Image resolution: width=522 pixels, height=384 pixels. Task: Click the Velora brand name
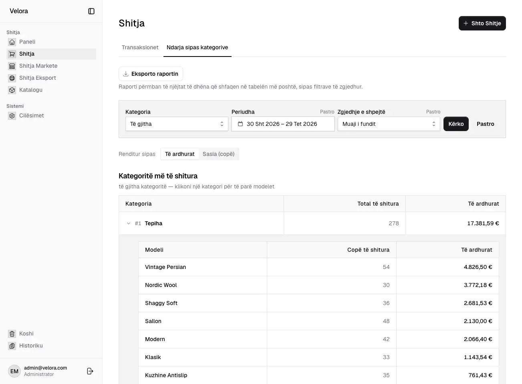19,11
